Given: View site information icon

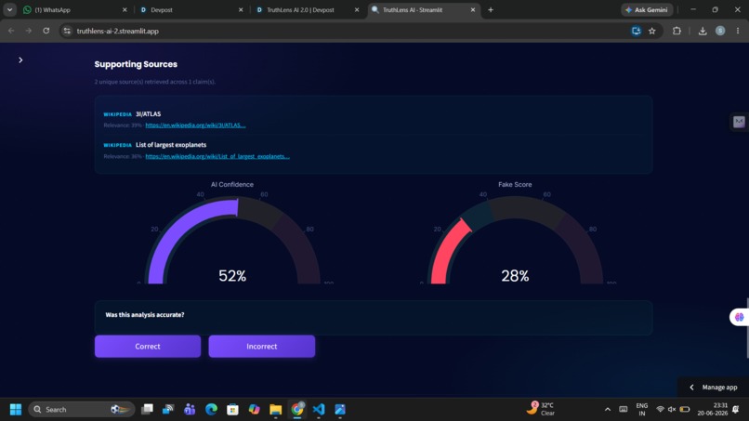Looking at the screenshot, I should [x=67, y=31].
